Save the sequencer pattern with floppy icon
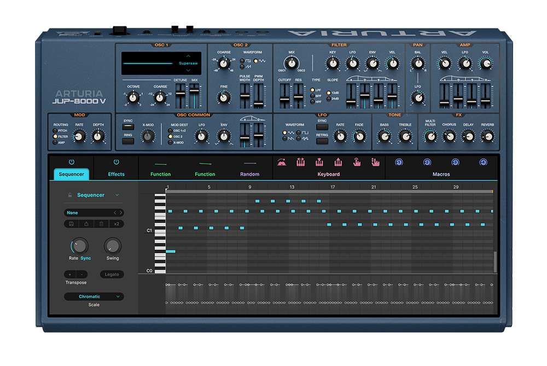The height and width of the screenshot is (366, 547). [x=71, y=224]
